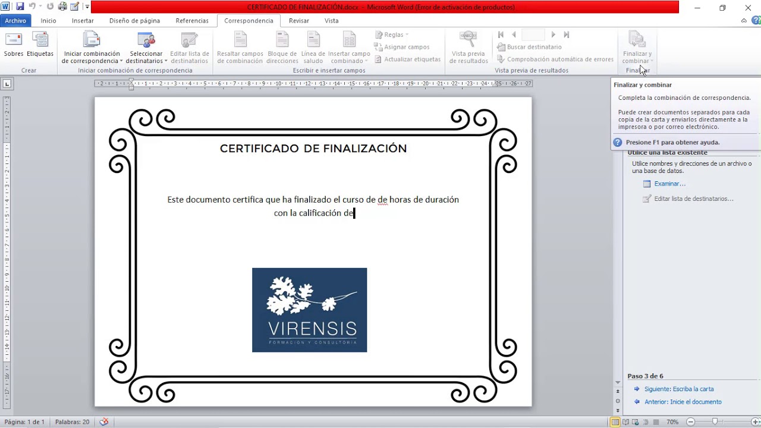Image resolution: width=761 pixels, height=428 pixels.
Task: Click the Página: 1 de 1 status indicator
Action: tap(24, 422)
